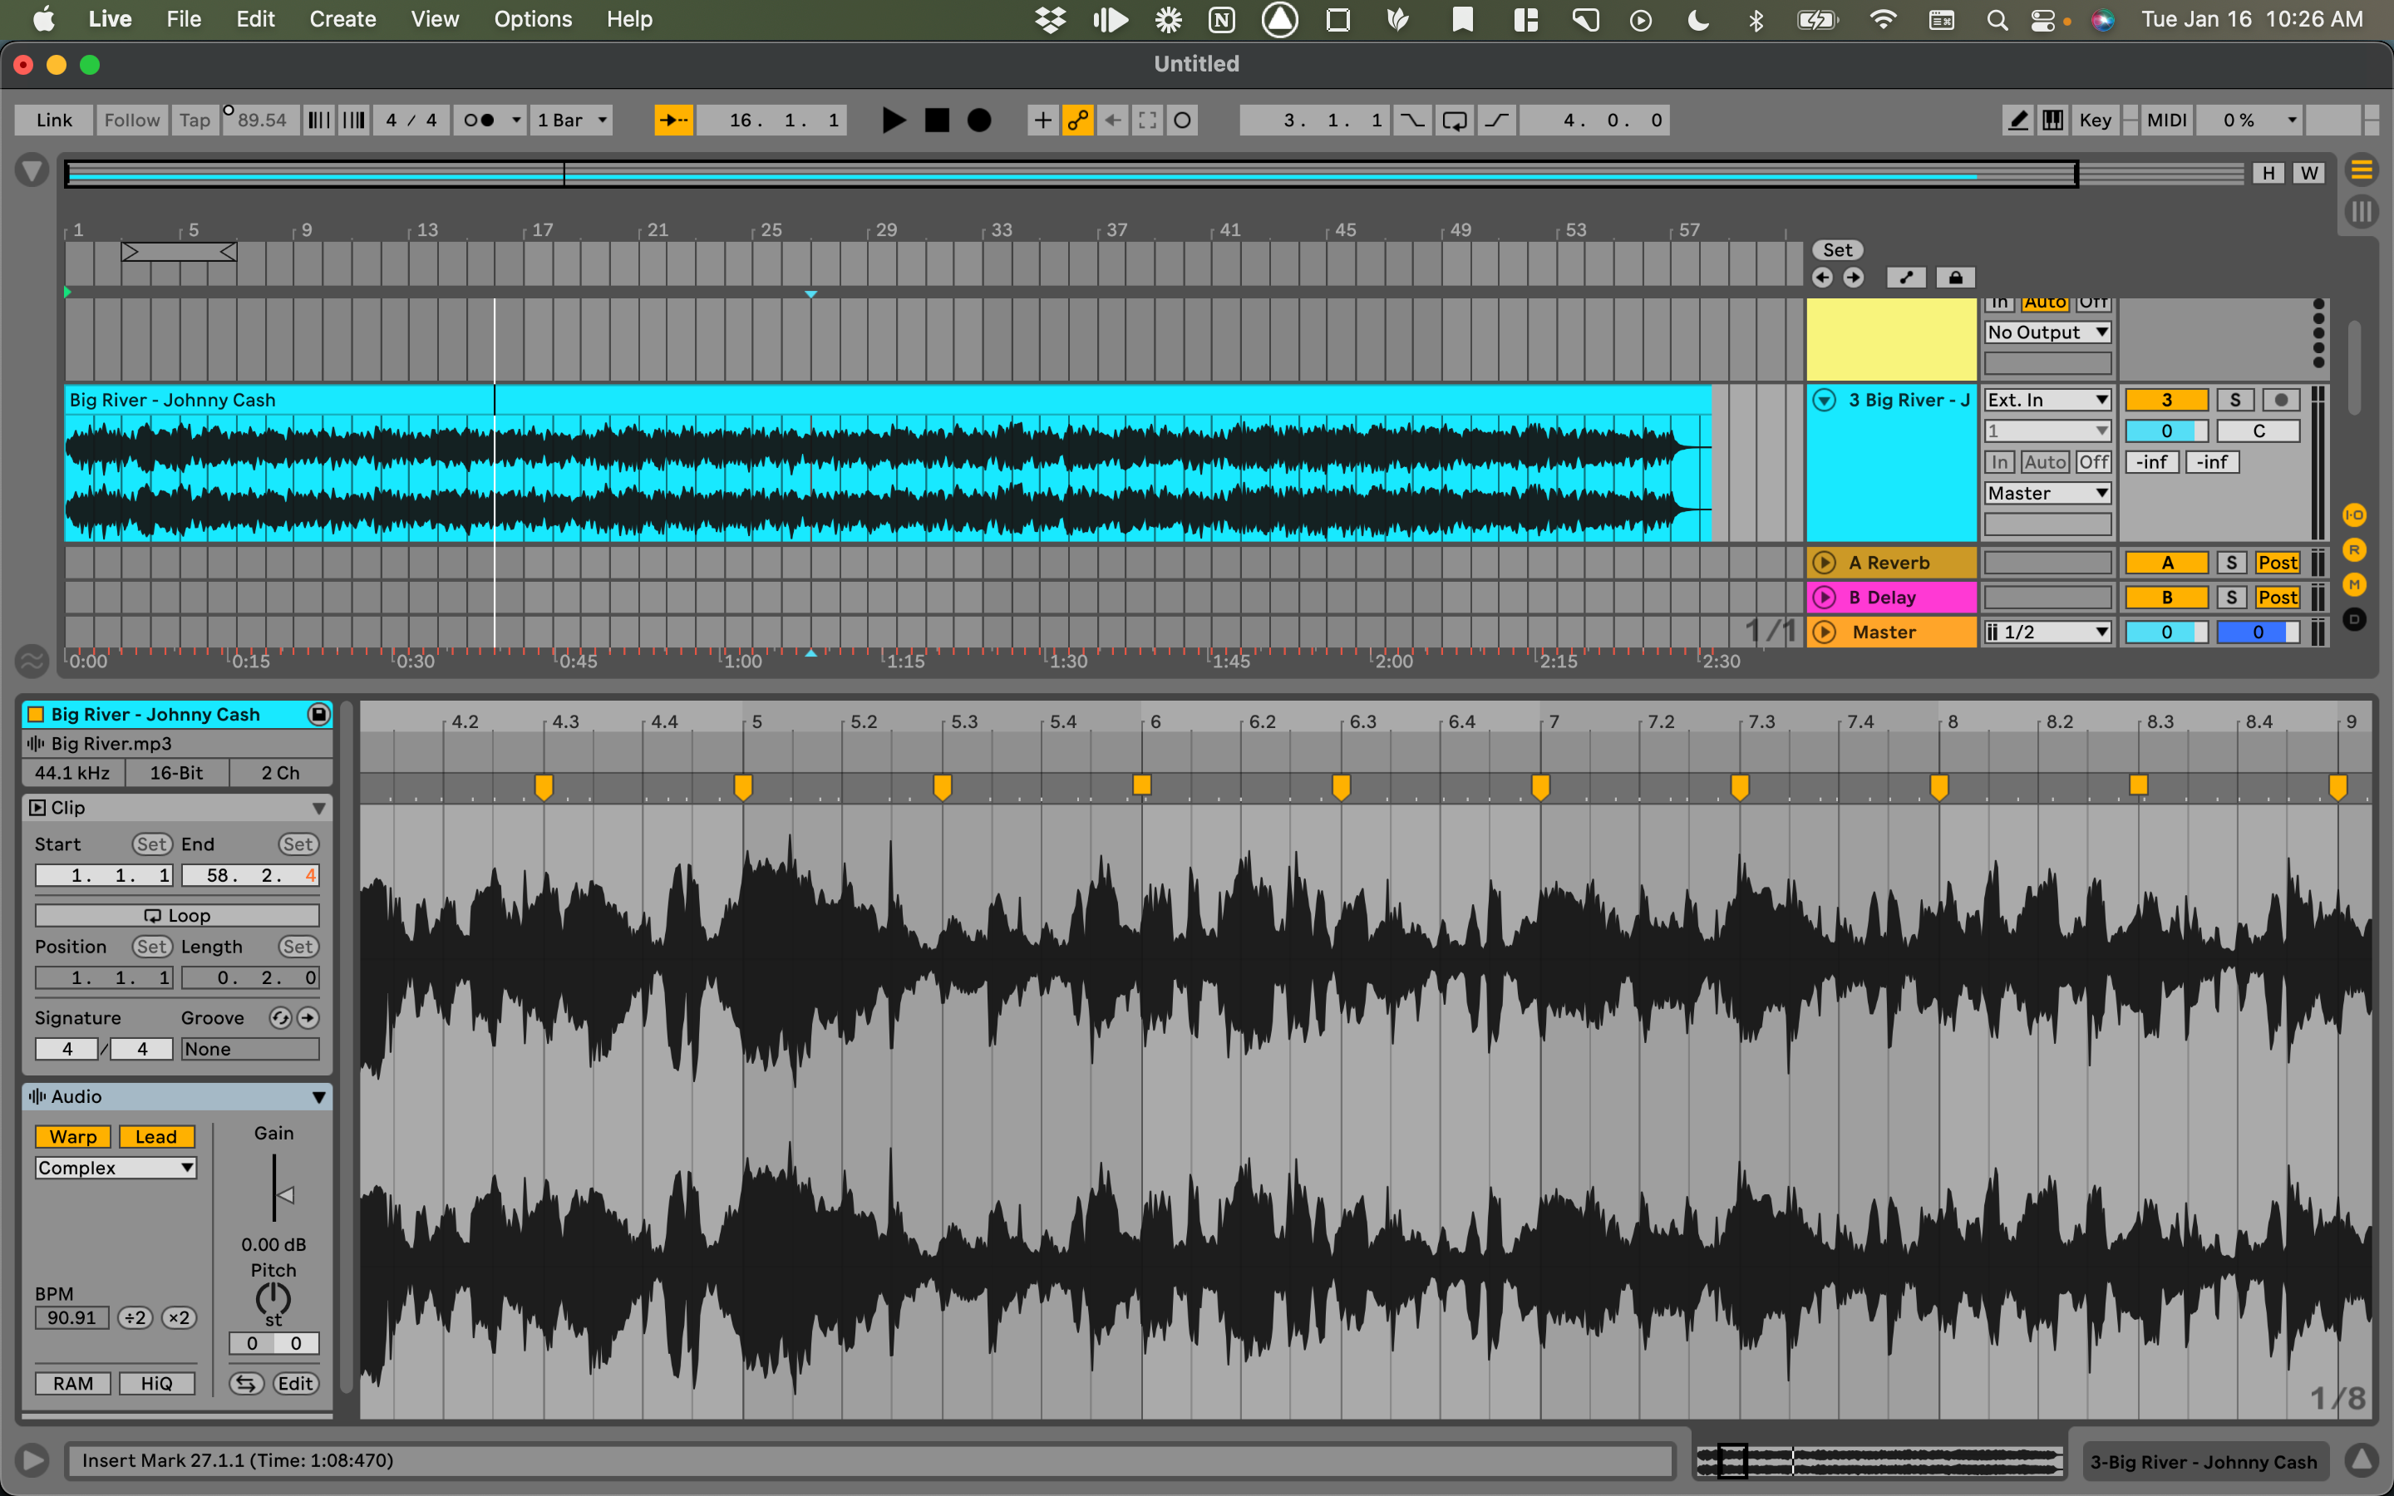The height and width of the screenshot is (1496, 2394).
Task: Open the Ext. In input dropdown
Action: (2047, 400)
